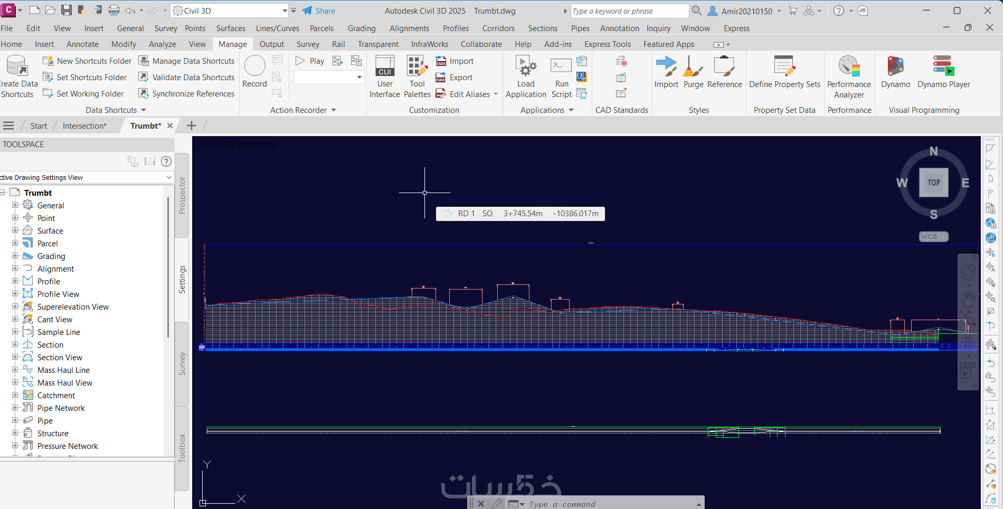Click the keyword search input field
Screen dimensions: 1003x509
[x=630, y=11]
